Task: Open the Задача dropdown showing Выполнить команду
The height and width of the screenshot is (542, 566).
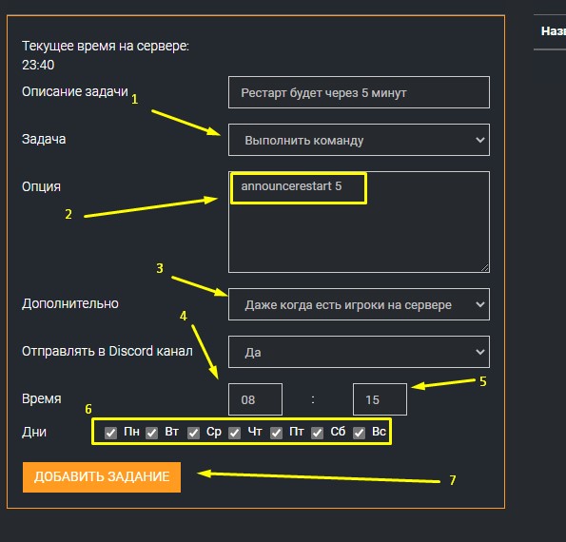Action: (359, 140)
